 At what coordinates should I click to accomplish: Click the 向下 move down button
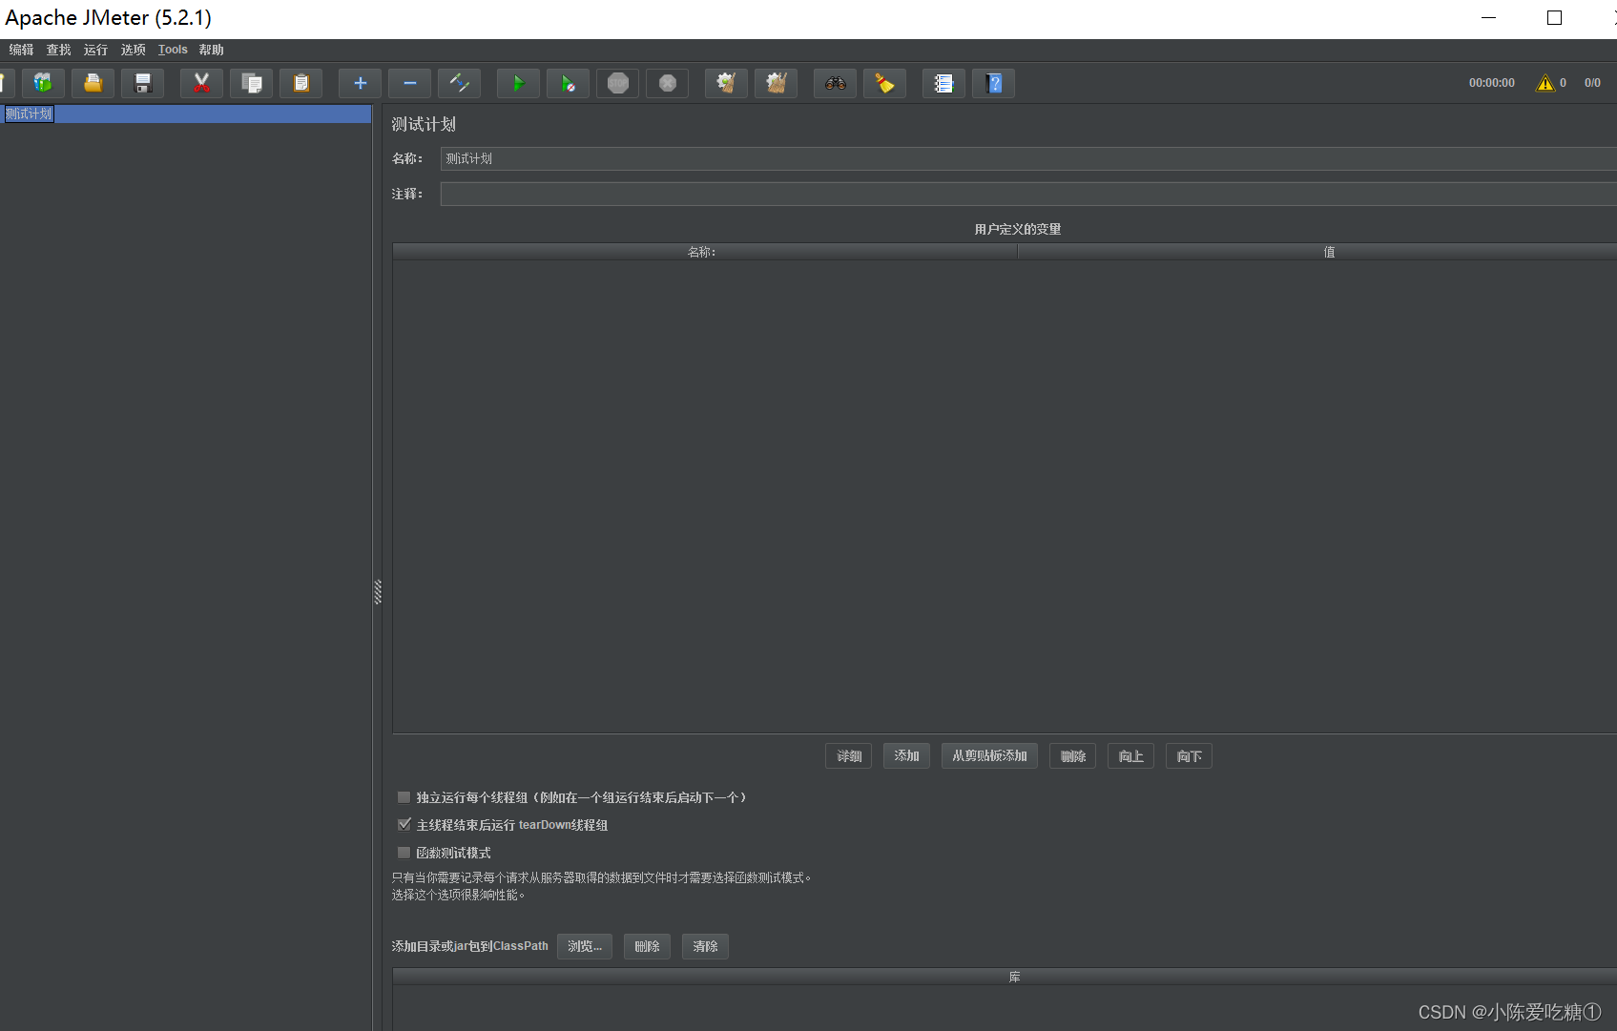point(1189,756)
